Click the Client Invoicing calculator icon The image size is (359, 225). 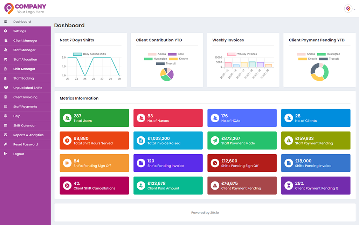point(5,97)
